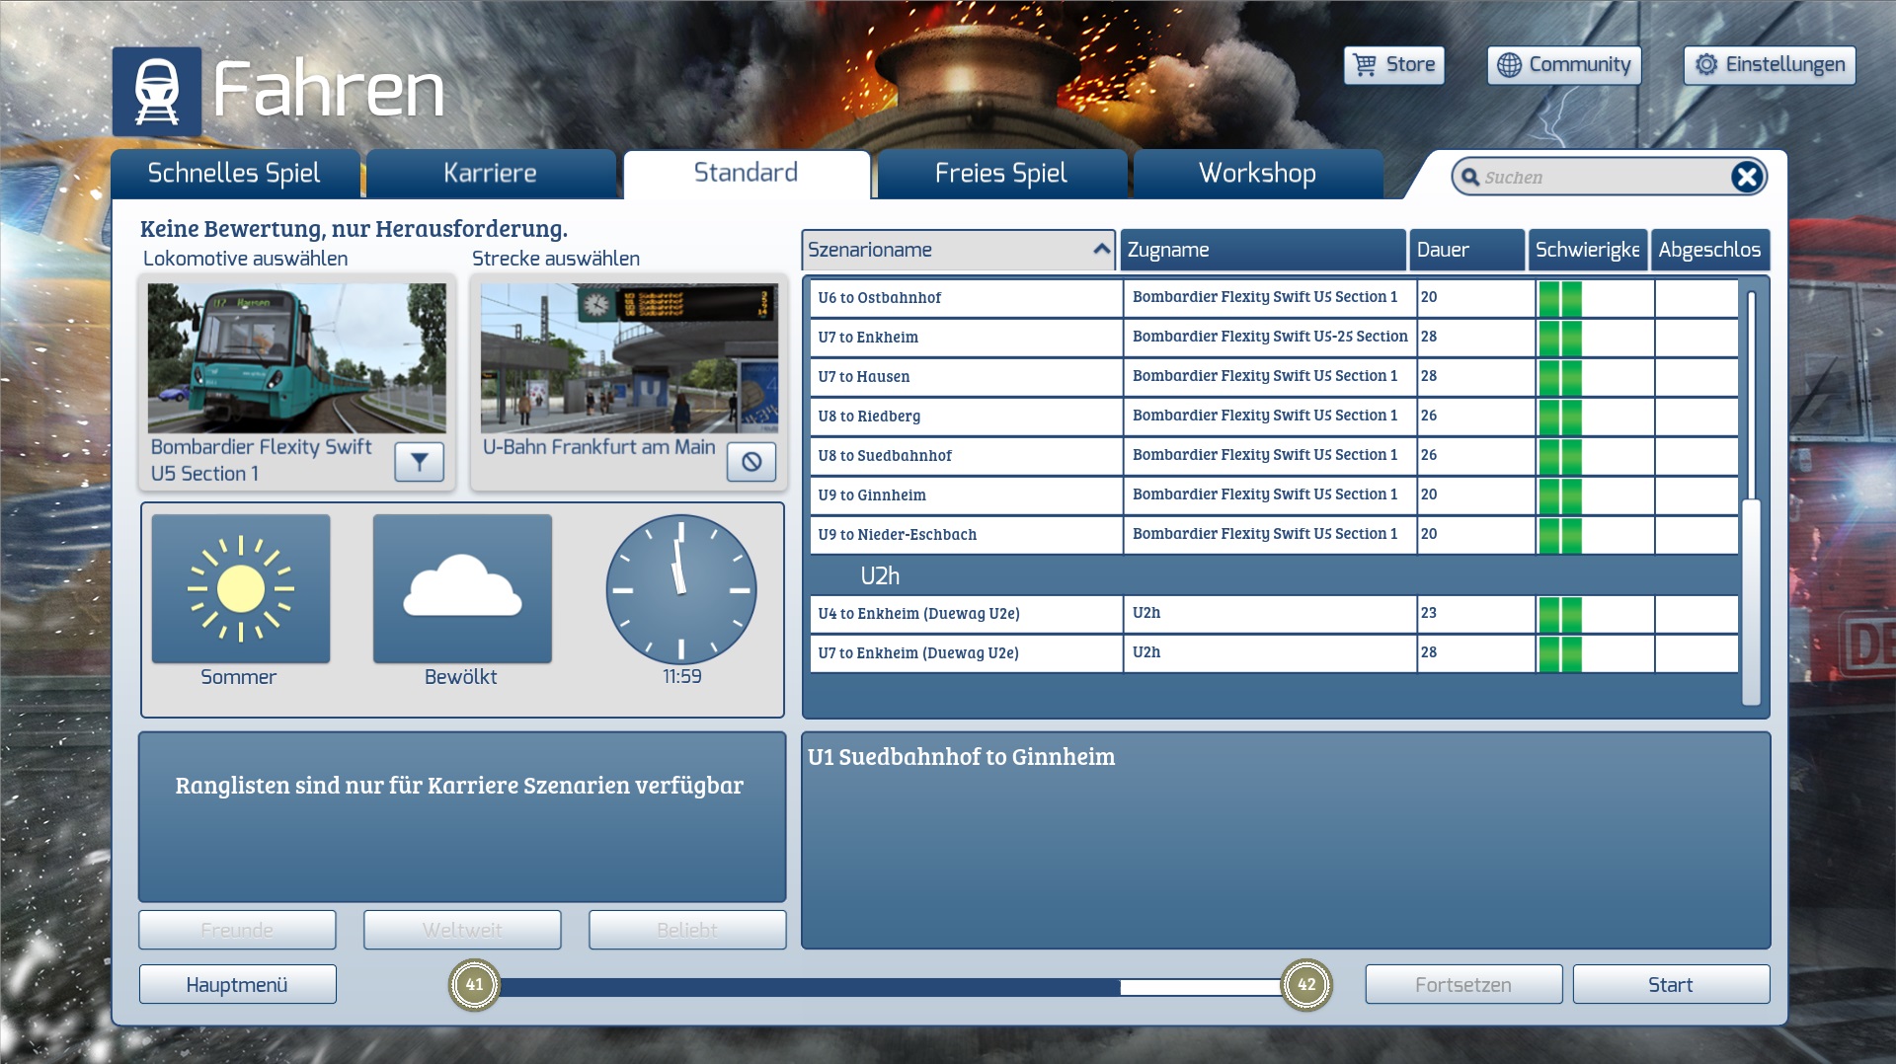1896x1064 pixels.
Task: Adjust start time on the clock
Action: click(x=680, y=589)
